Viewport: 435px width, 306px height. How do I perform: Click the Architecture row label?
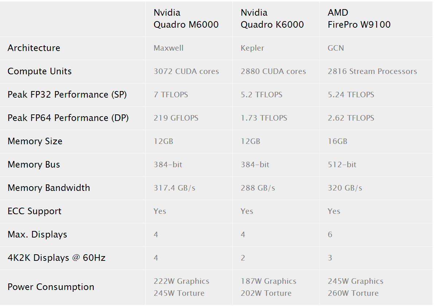34,48
